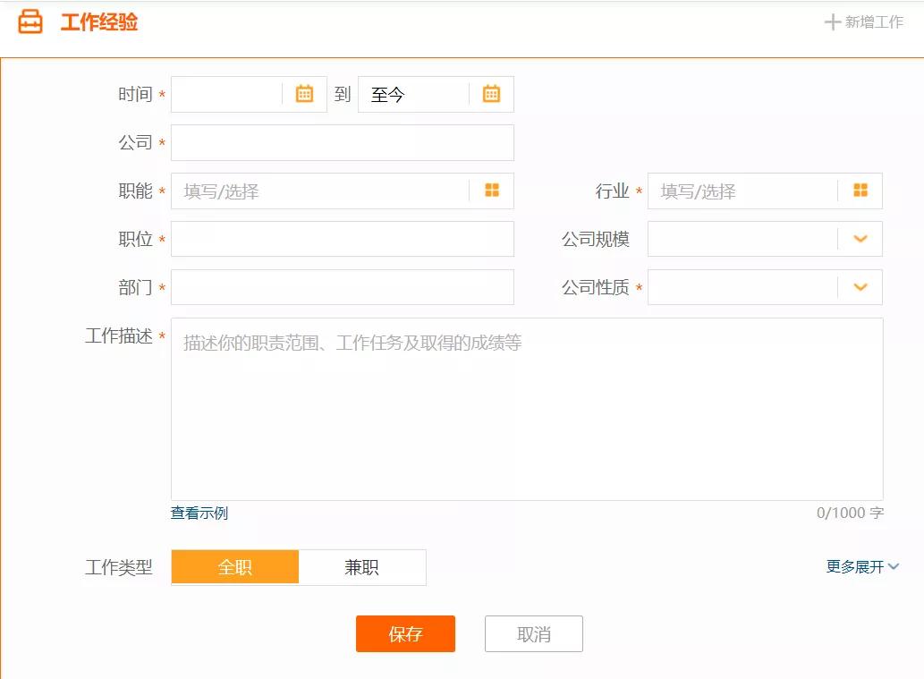Toggle work type to part-time 兼职
Screen dimensions: 924x679
pos(361,566)
